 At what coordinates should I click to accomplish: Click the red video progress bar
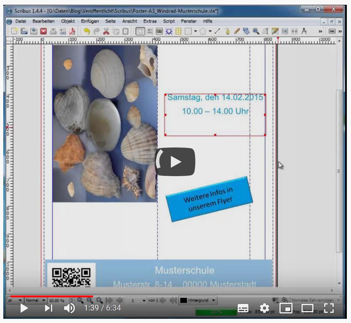point(52,296)
